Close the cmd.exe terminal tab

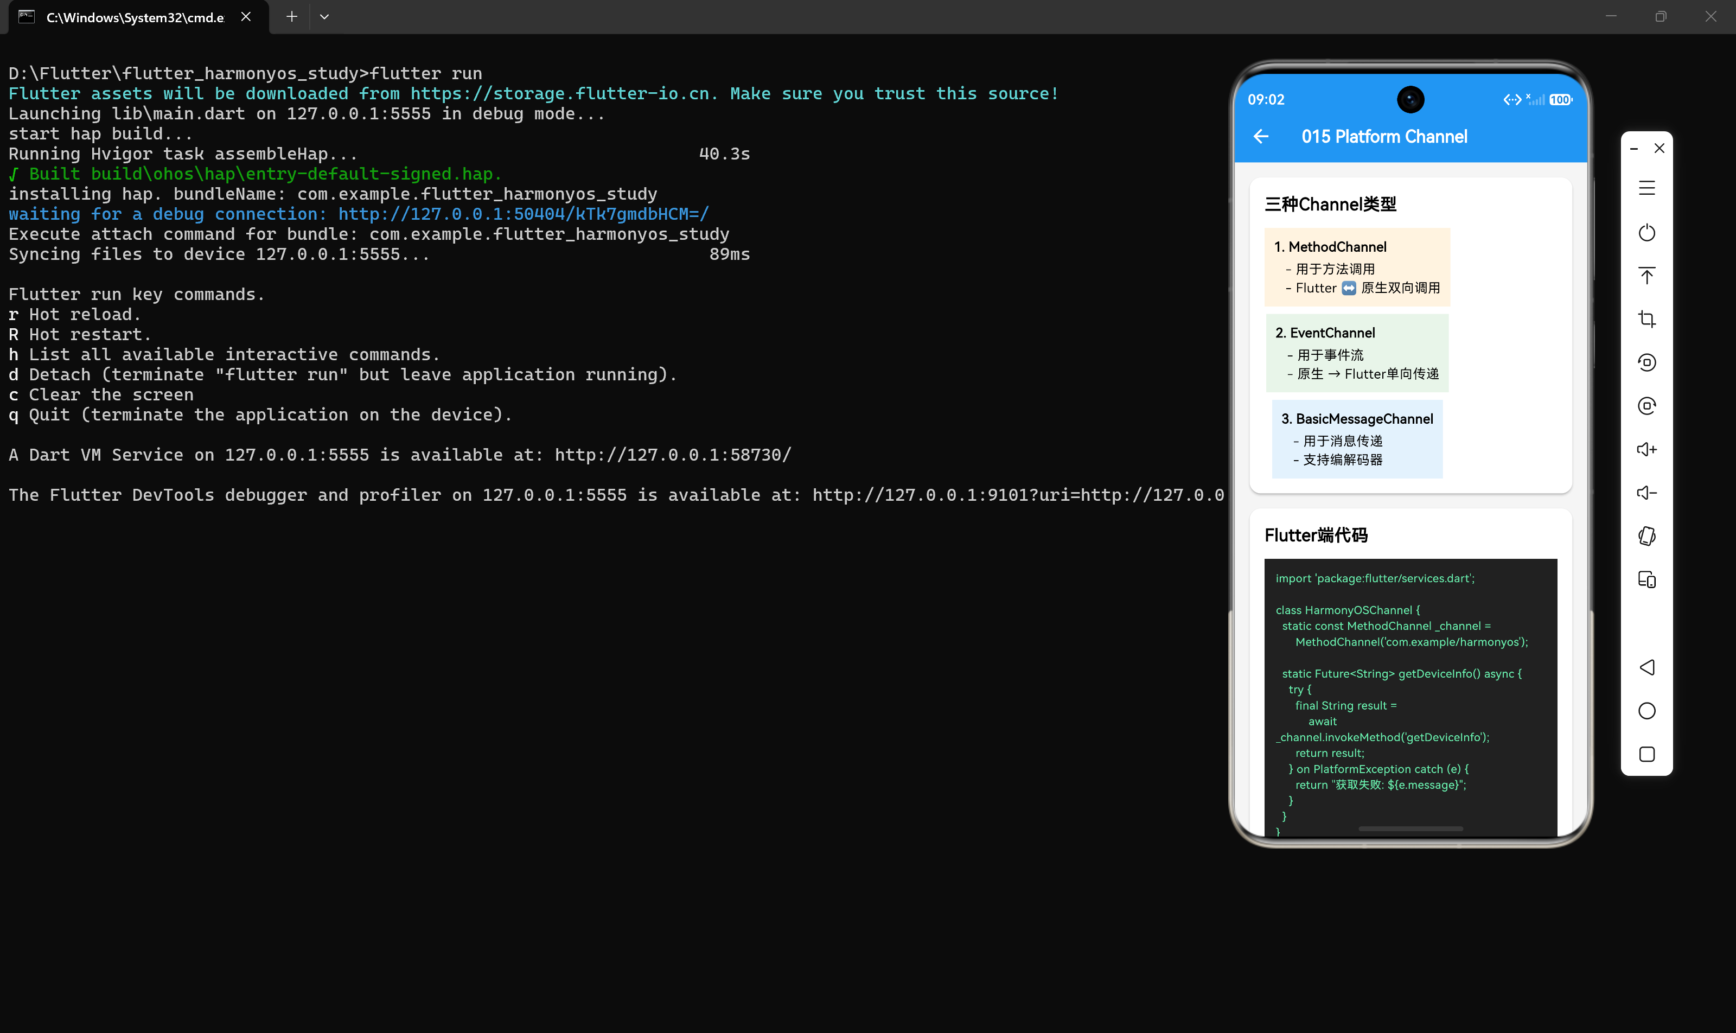pyautogui.click(x=246, y=17)
